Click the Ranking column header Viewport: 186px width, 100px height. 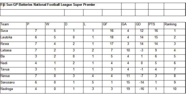(175, 25)
